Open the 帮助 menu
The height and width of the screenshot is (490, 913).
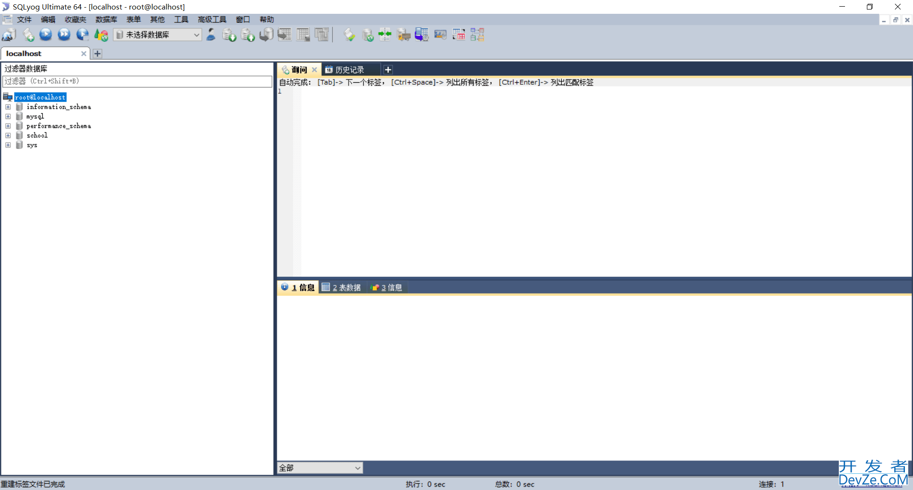click(x=267, y=20)
